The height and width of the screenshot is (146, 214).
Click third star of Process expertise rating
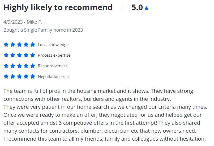click(19, 55)
